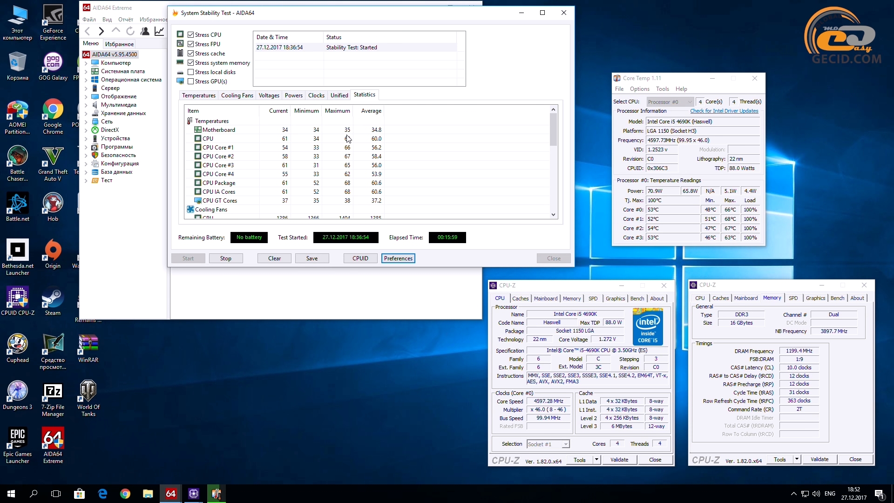Expand the Компьютер tree node
The height and width of the screenshot is (503, 894).
point(86,63)
